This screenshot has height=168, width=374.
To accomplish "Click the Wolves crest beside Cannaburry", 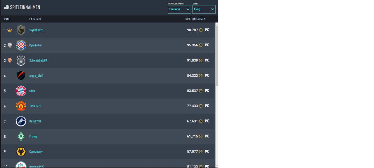I will click(21, 152).
